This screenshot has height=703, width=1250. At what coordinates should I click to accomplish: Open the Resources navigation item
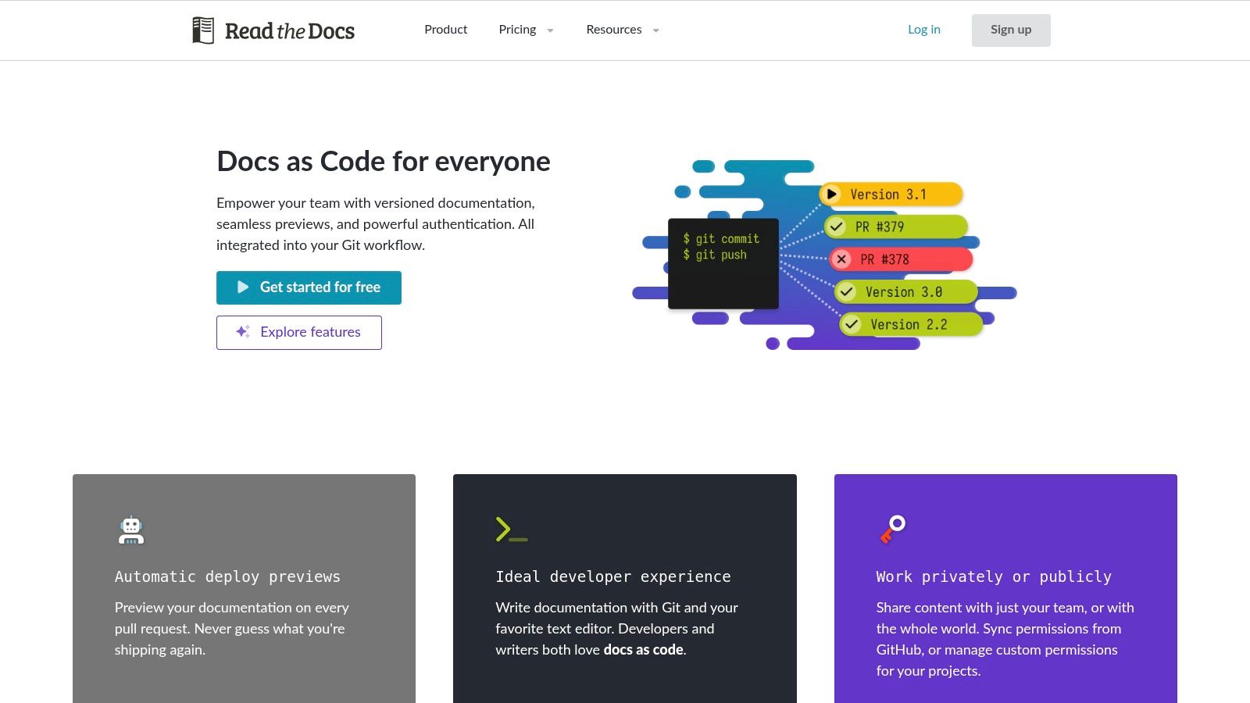click(614, 29)
